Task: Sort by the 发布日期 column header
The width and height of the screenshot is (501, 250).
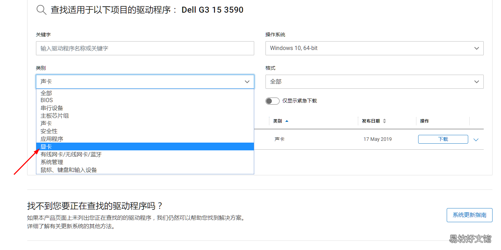Action: click(374, 121)
